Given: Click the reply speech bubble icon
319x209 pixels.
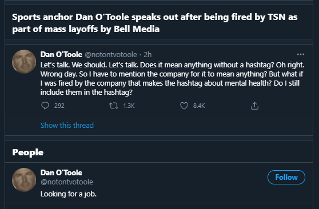Looking at the screenshot, I should pyautogui.click(x=45, y=106).
